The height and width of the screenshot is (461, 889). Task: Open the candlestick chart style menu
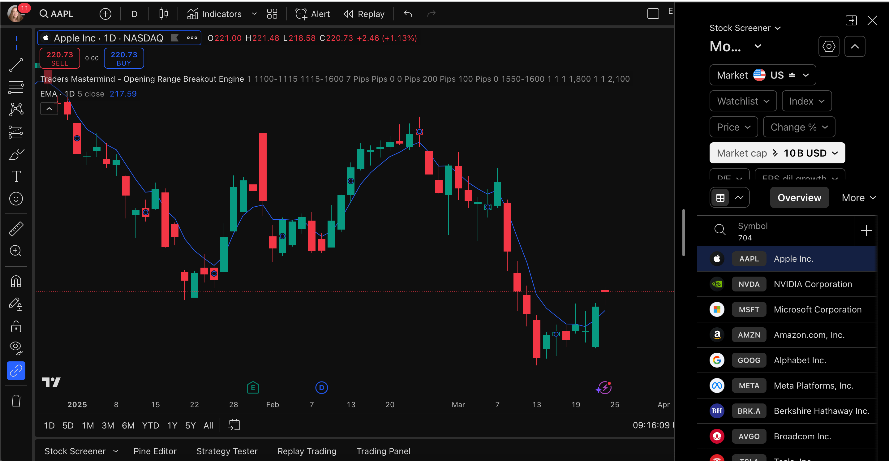click(x=164, y=14)
